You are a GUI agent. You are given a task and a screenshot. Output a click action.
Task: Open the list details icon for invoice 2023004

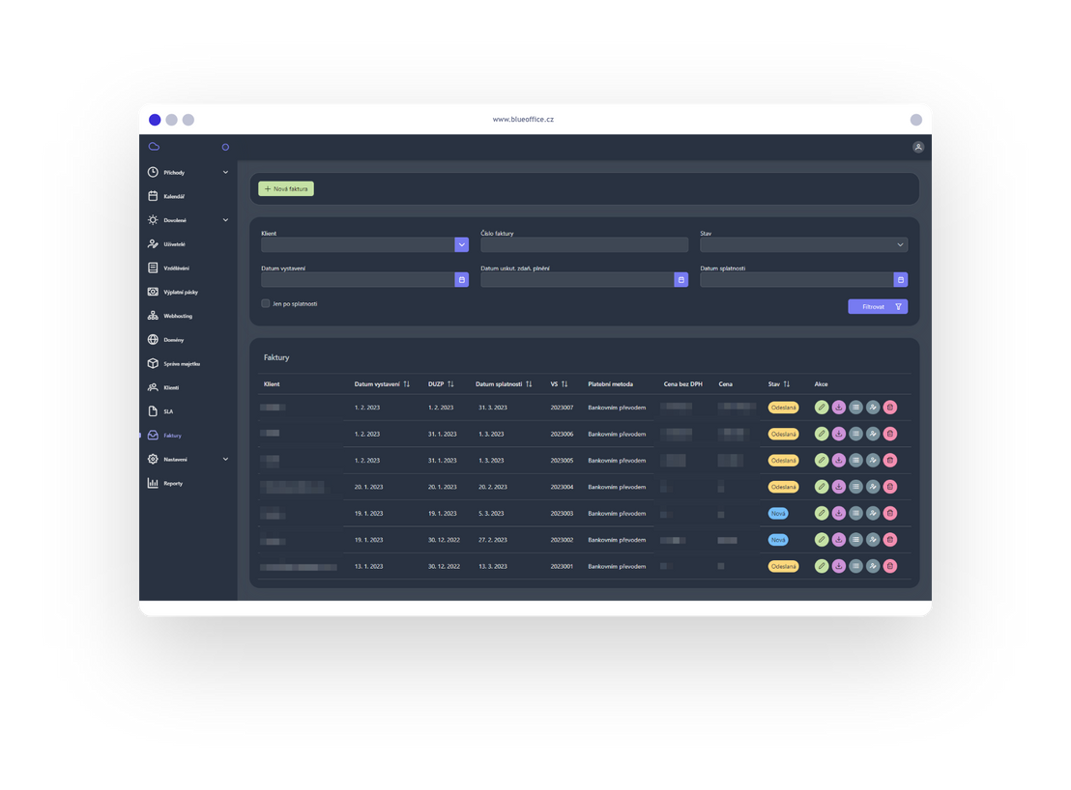coord(855,487)
